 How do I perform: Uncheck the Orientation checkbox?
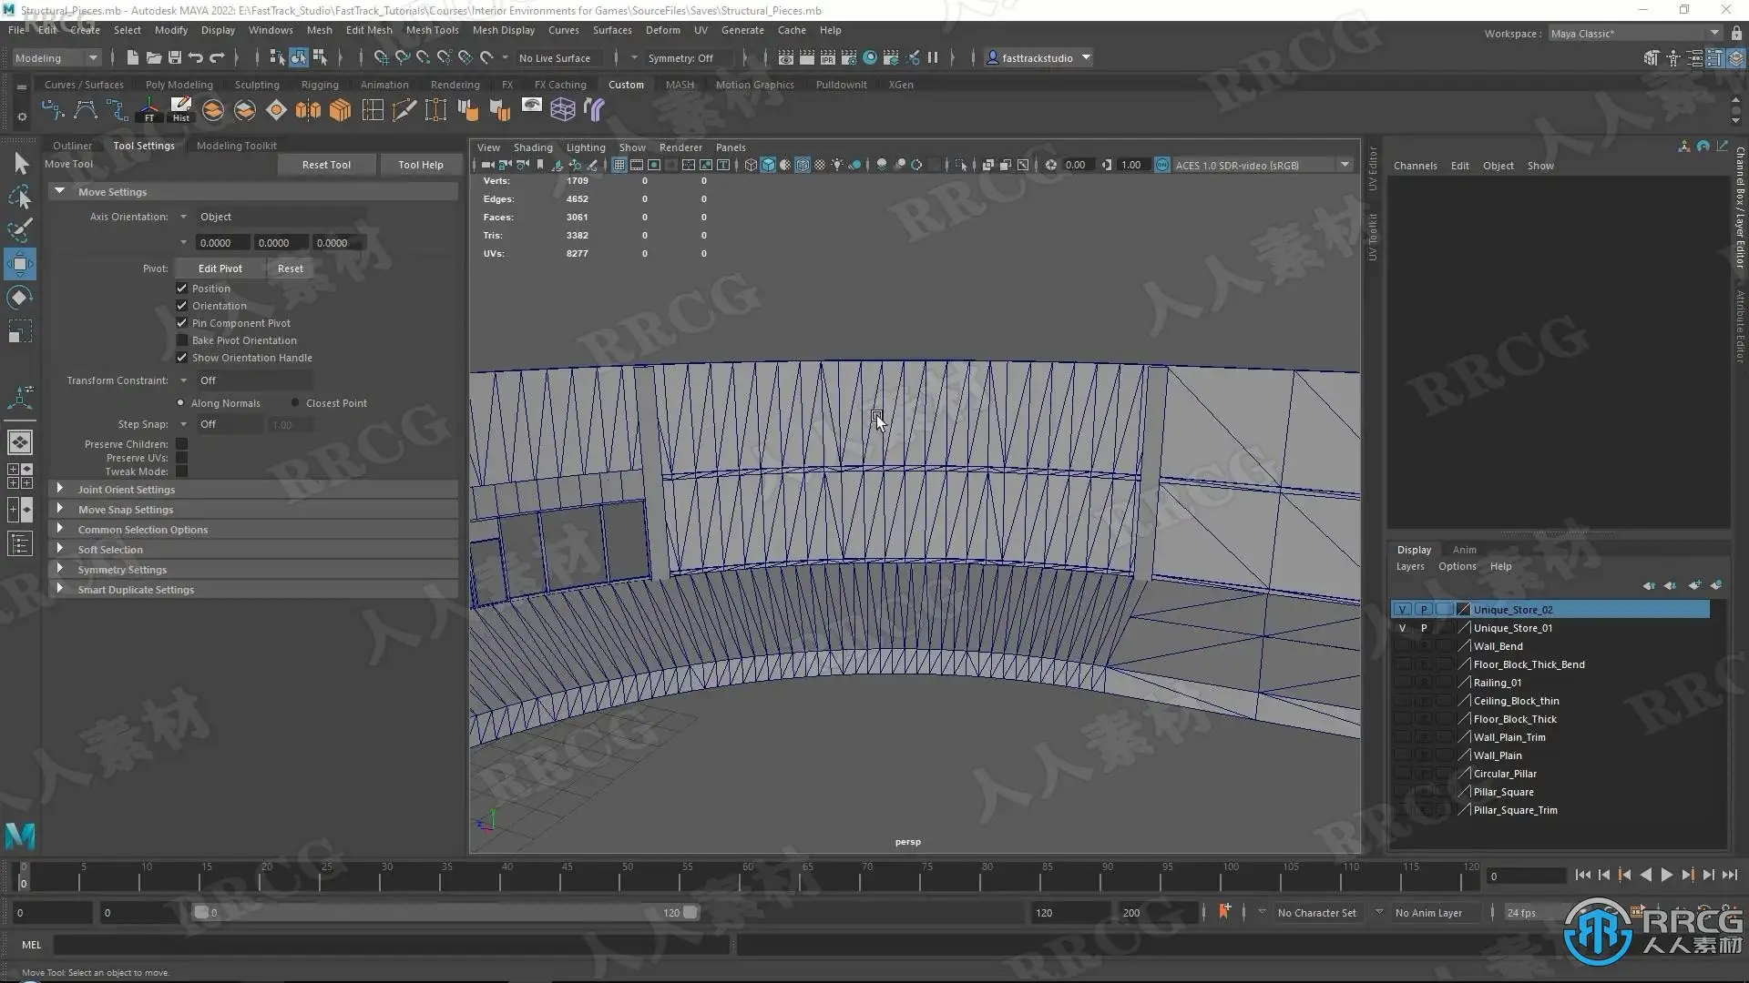(x=181, y=305)
